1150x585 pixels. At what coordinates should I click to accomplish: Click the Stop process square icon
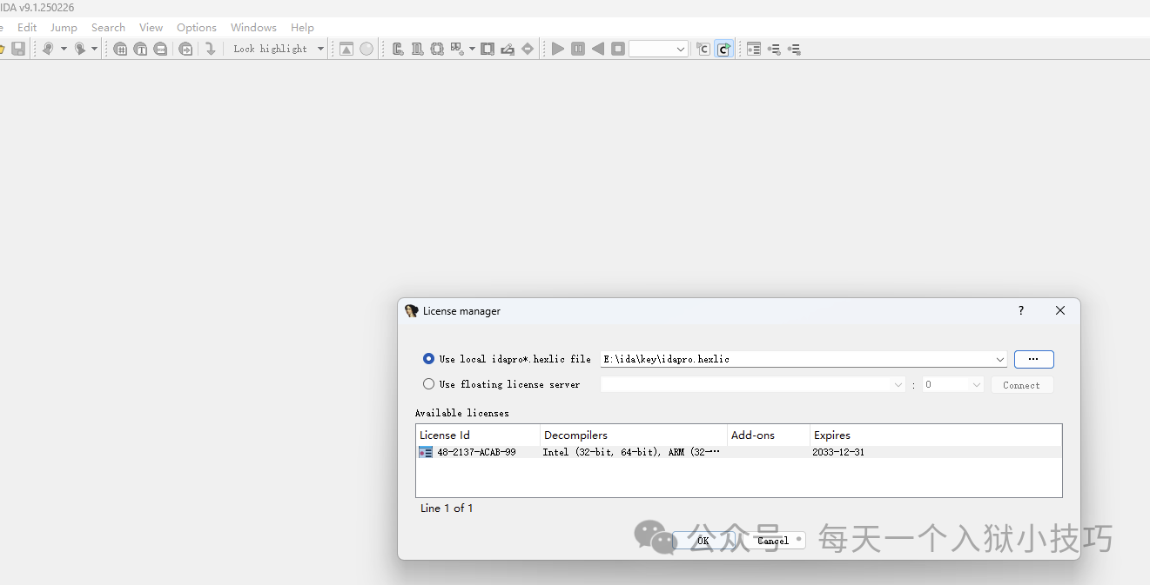[618, 49]
